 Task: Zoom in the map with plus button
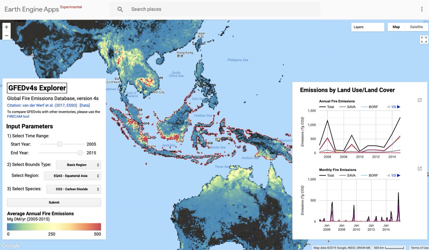point(6,27)
